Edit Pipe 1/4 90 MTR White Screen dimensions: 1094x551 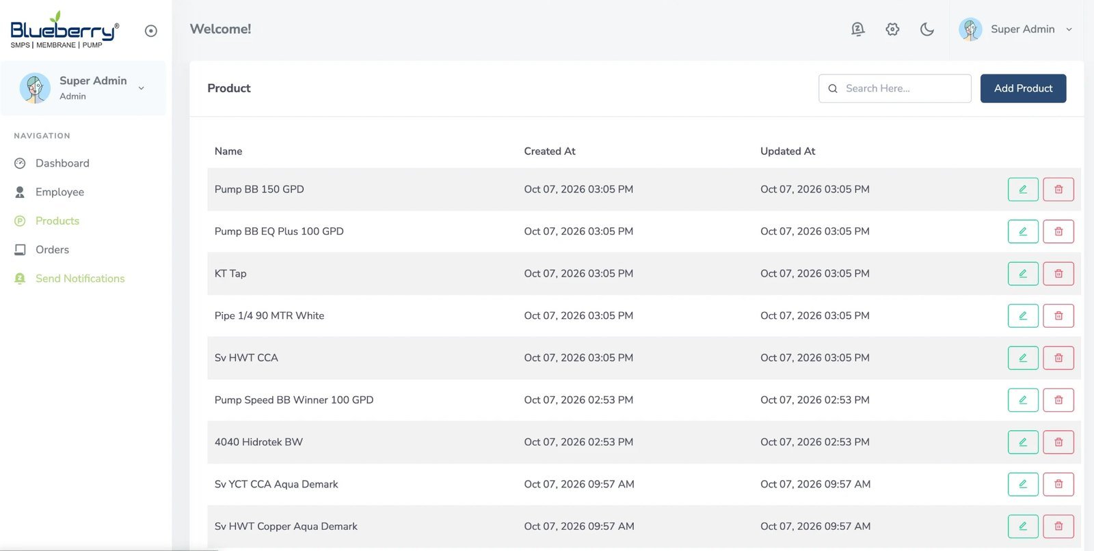click(x=1023, y=315)
